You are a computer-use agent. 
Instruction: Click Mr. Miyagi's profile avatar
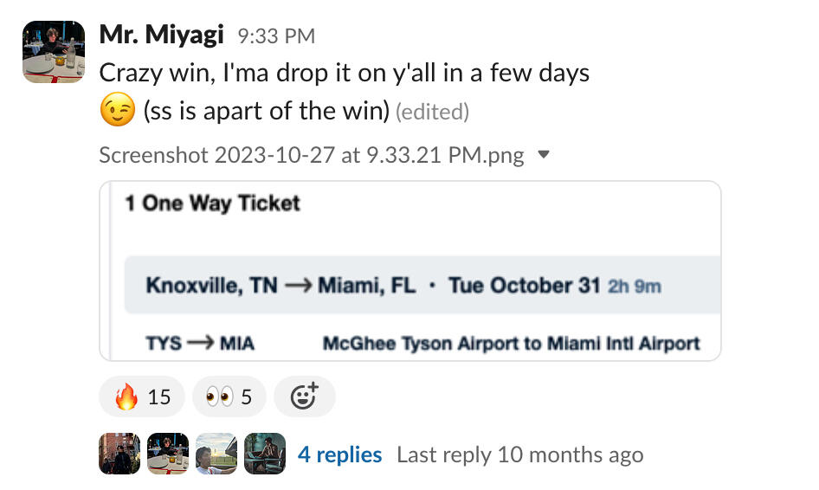coord(54,52)
